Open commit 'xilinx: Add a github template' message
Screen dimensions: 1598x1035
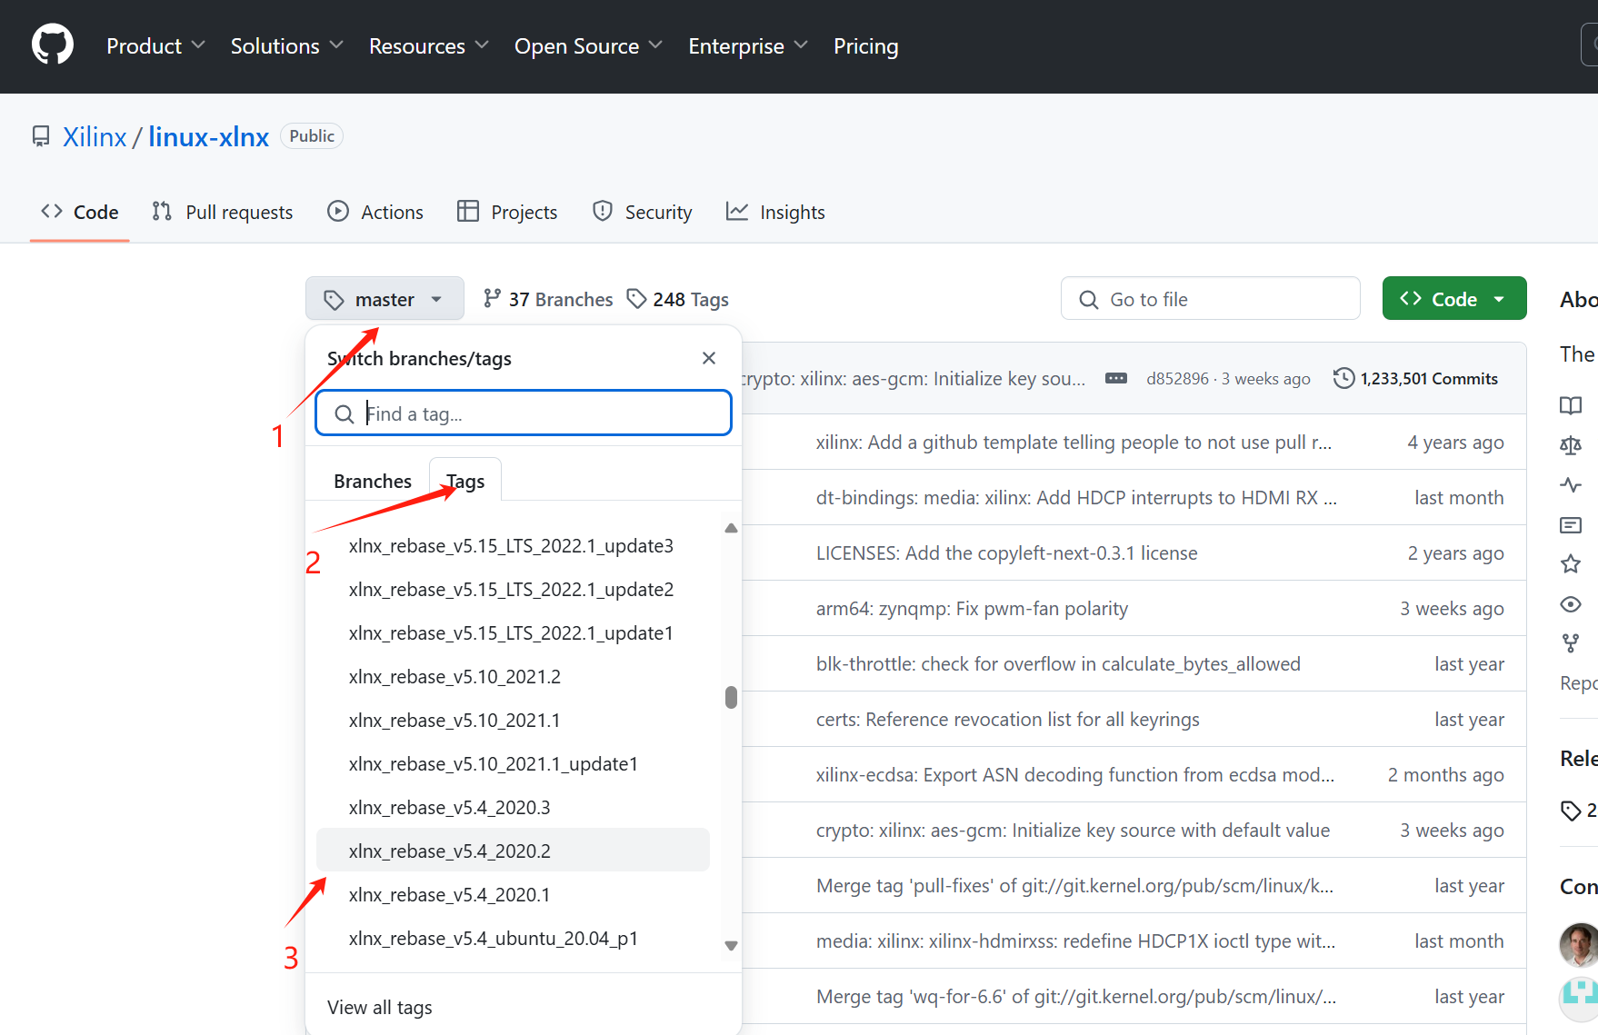(1074, 443)
